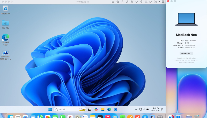This screenshot has width=207, height=118.
Task: Click the Apple A18 Pro chip value
Action: coord(190,41)
